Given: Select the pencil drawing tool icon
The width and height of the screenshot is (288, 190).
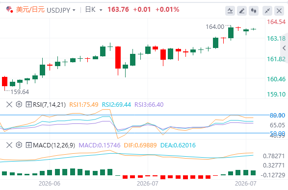Looking at the screenshot, I should pyautogui.click(x=242, y=11).
